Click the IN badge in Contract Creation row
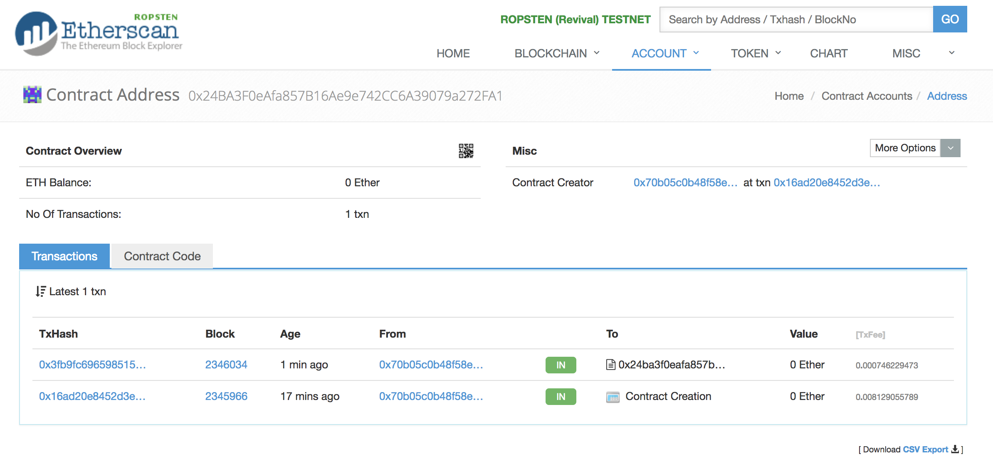The width and height of the screenshot is (993, 474). tap(561, 397)
